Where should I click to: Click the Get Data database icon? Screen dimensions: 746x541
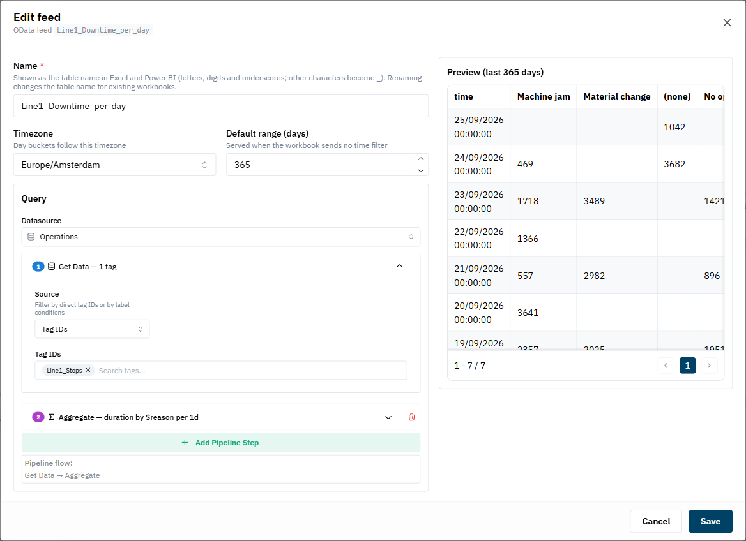click(x=51, y=266)
